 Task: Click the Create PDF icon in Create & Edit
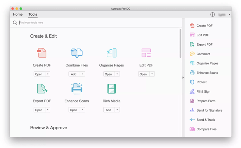pos(42,53)
